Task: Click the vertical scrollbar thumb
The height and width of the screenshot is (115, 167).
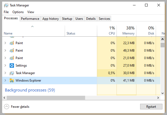Action: point(162,45)
